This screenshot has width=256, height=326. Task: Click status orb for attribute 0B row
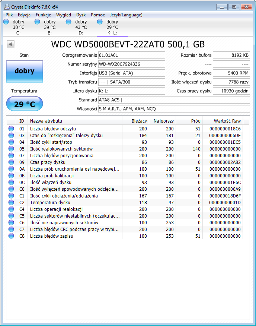(x=11, y=176)
